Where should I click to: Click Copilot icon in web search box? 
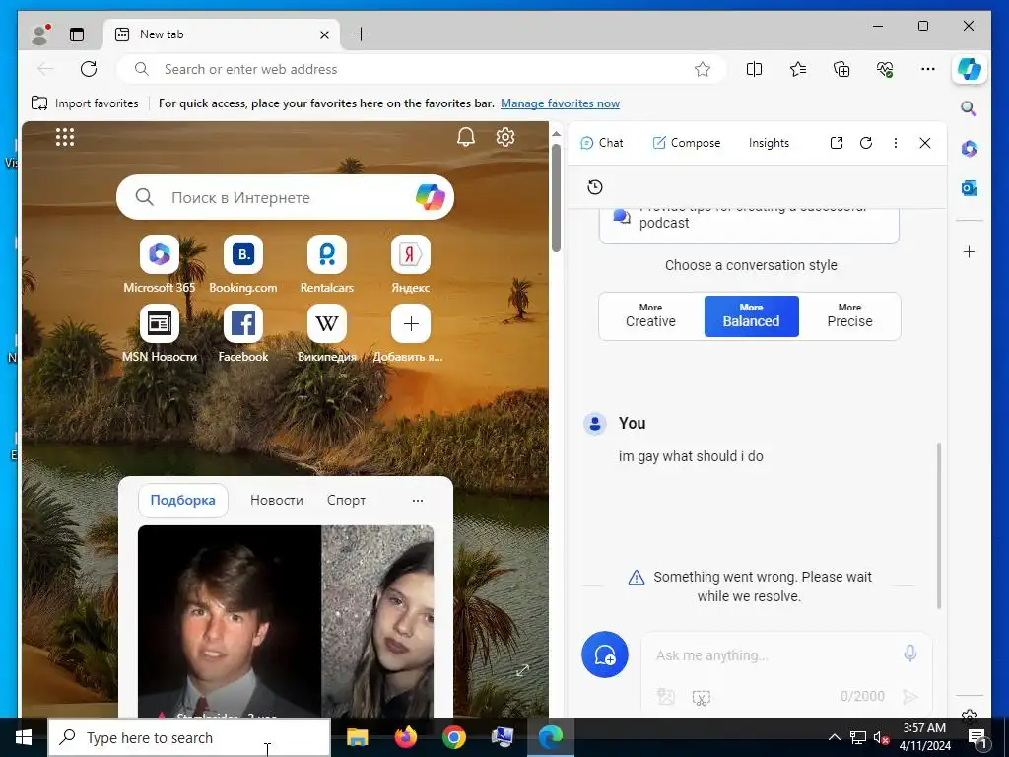430,197
